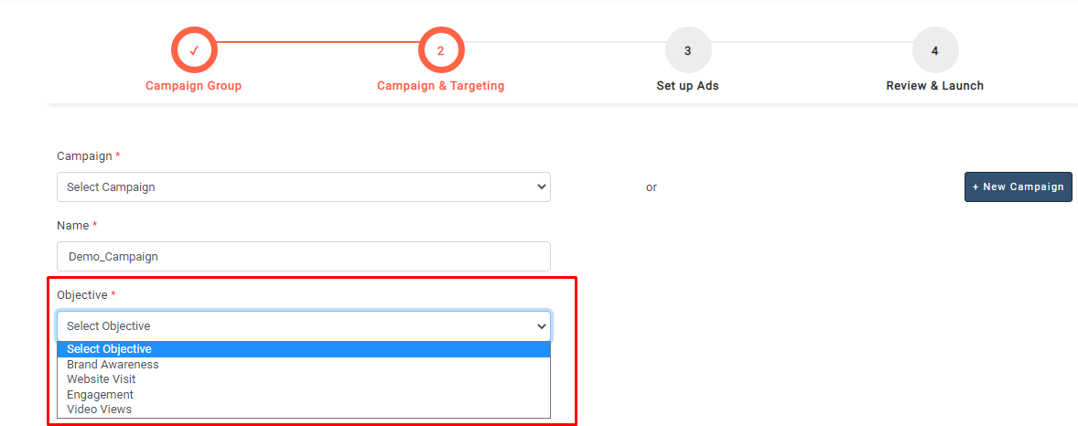Jump to the step 3 circle
The width and height of the screenshot is (1078, 426).
point(687,50)
